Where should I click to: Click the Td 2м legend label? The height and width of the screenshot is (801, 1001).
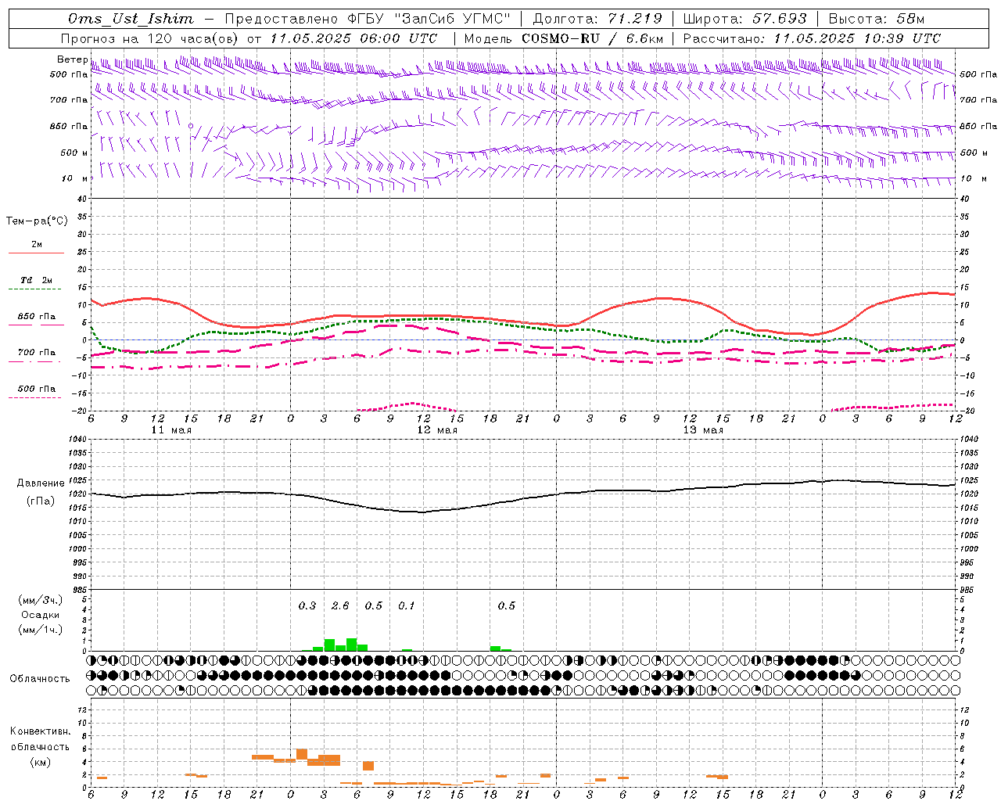(36, 280)
